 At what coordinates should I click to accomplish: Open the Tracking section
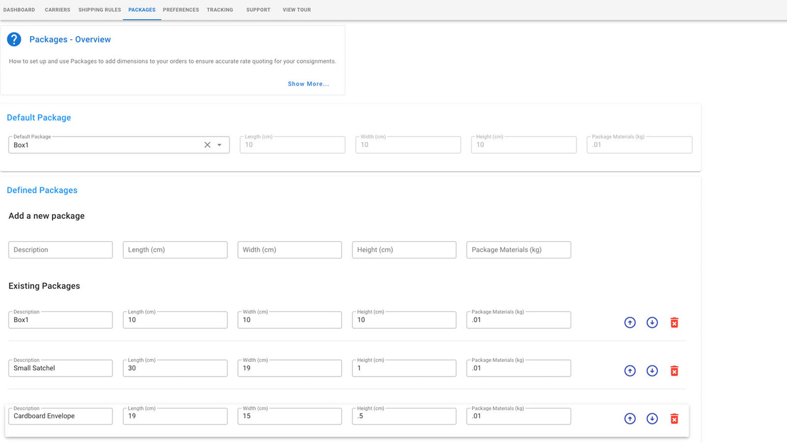[219, 10]
